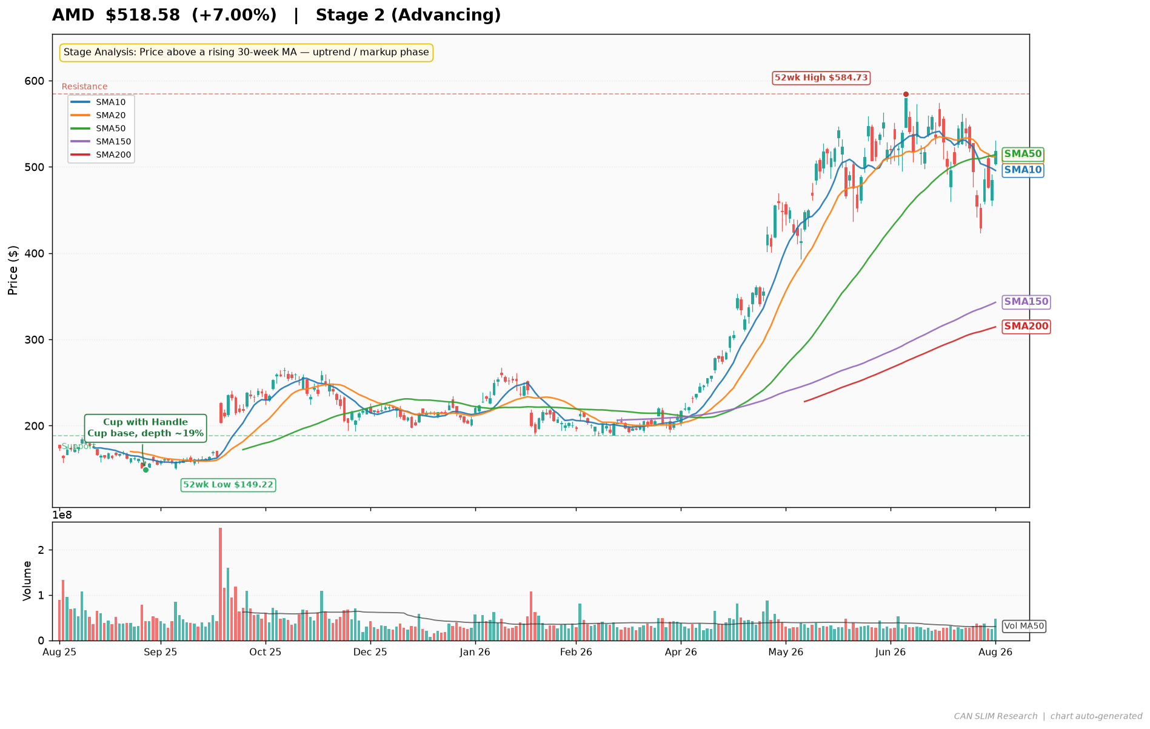
Task: Click the Jun 26 date label
Action: pos(891,653)
